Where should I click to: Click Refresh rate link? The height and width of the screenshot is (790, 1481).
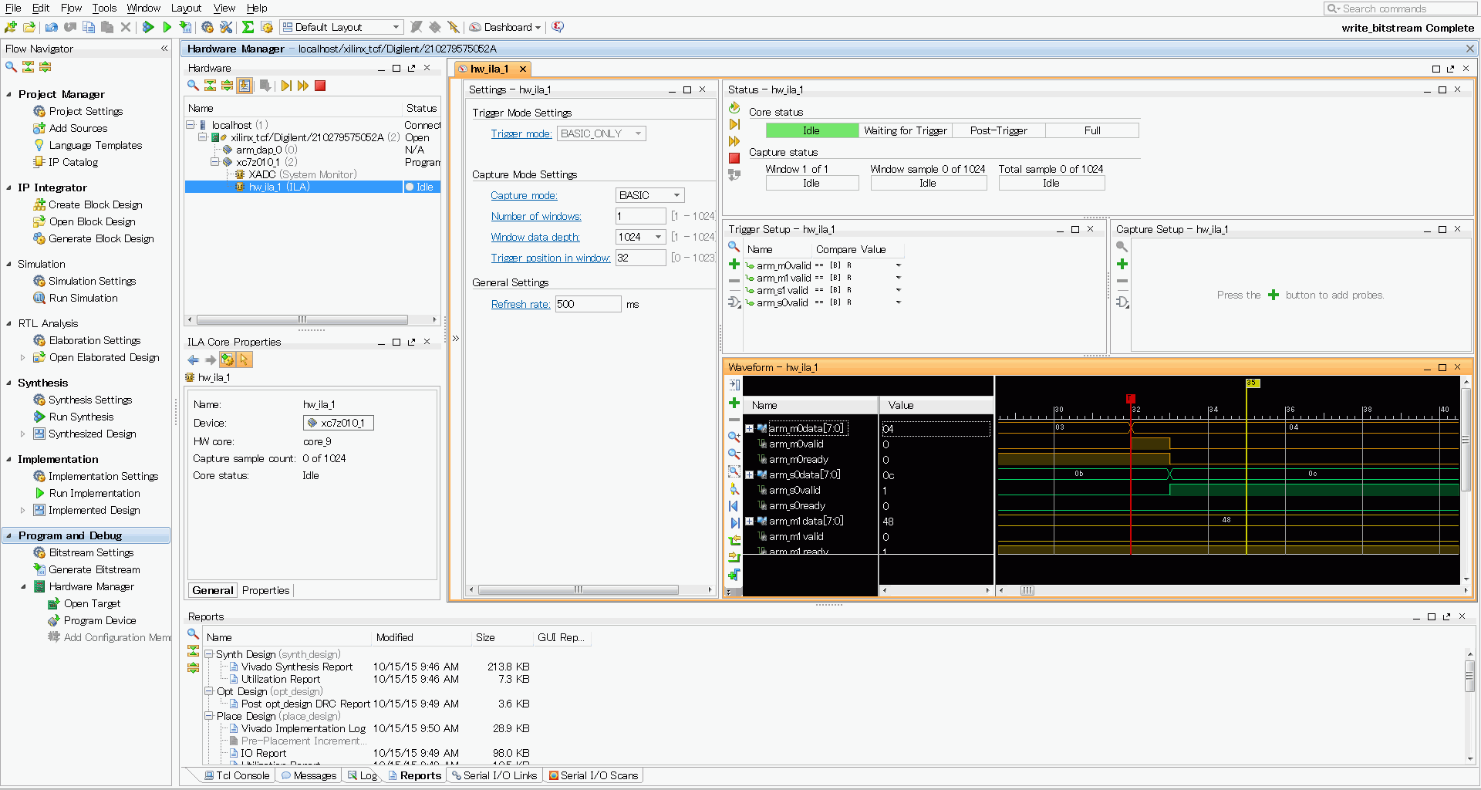(x=521, y=304)
